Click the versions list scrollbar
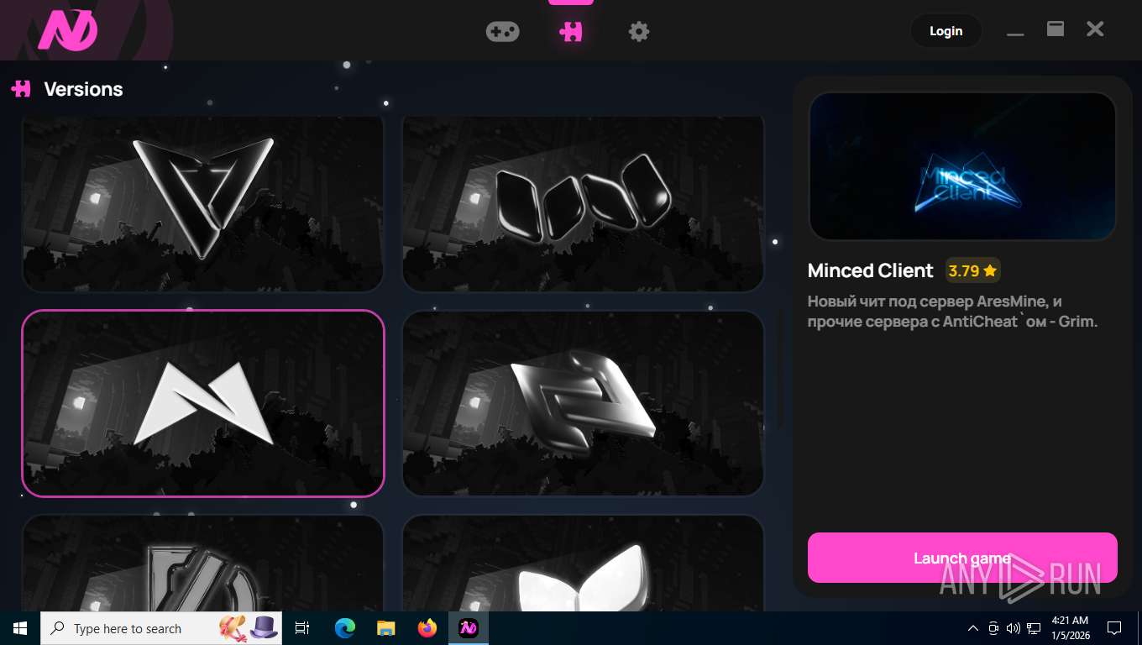This screenshot has height=645, width=1142. [780, 368]
